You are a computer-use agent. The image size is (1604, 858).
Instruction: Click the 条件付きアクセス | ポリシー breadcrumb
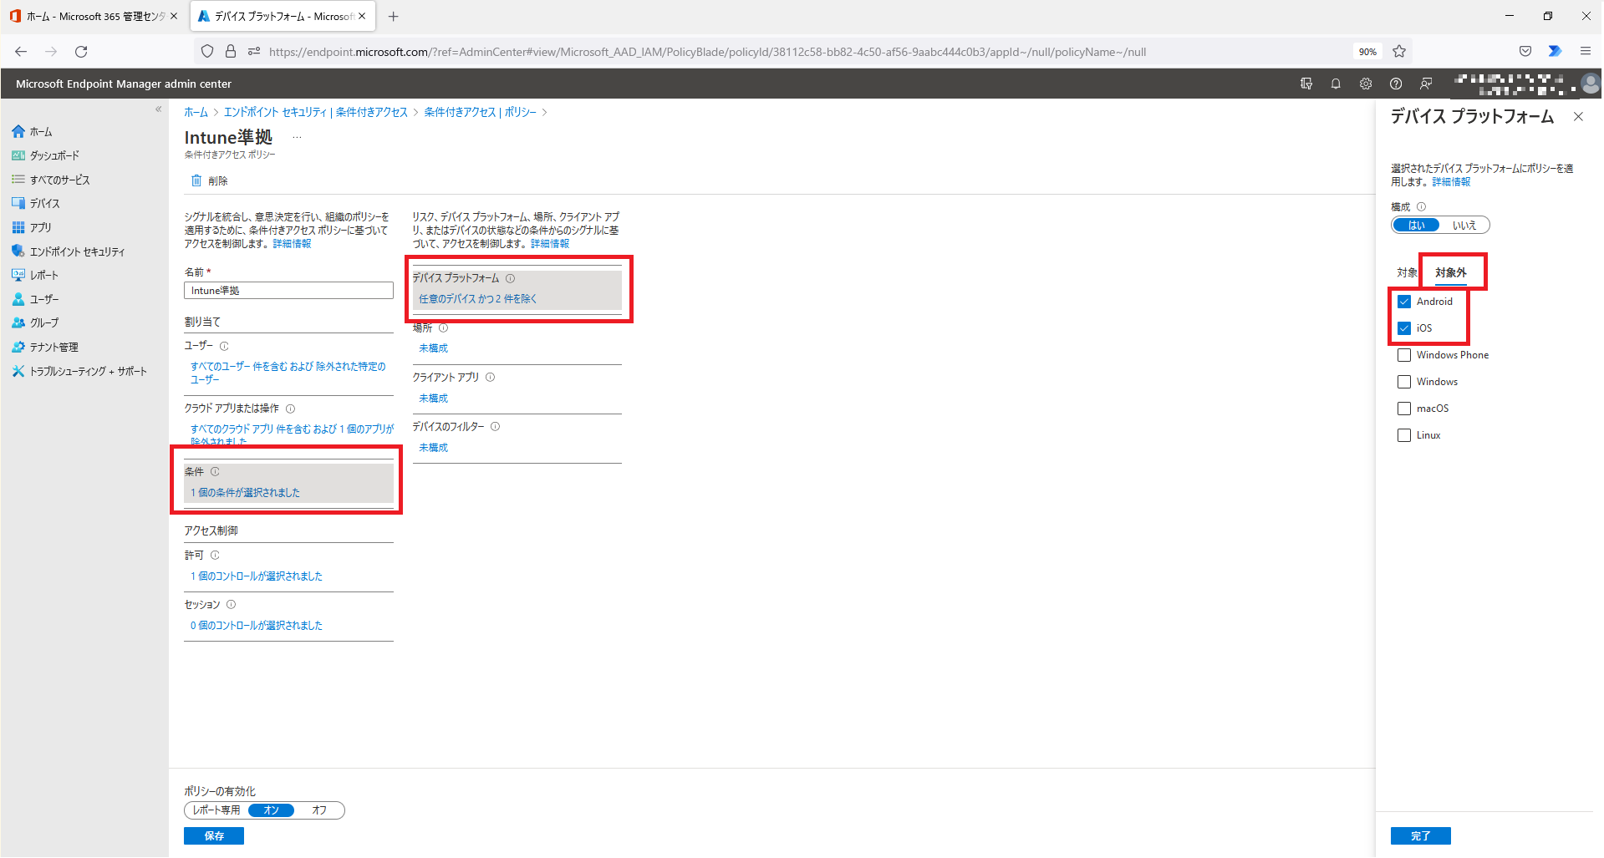pos(481,113)
